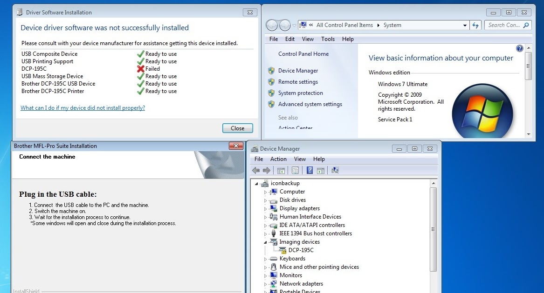Open the View menu in Device Manager

300,159
